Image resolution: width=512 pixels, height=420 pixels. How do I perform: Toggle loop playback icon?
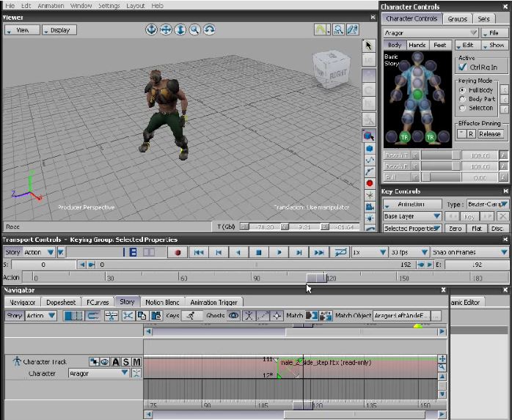340,253
